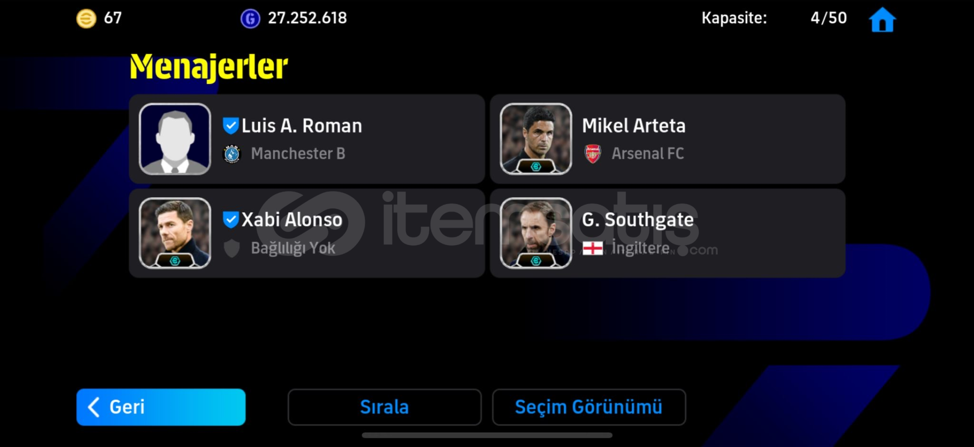
Task: Click the Manchester B club badge
Action: 232,154
